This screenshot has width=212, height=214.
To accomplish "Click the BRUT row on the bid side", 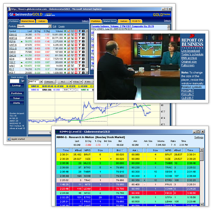I will (92, 155).
